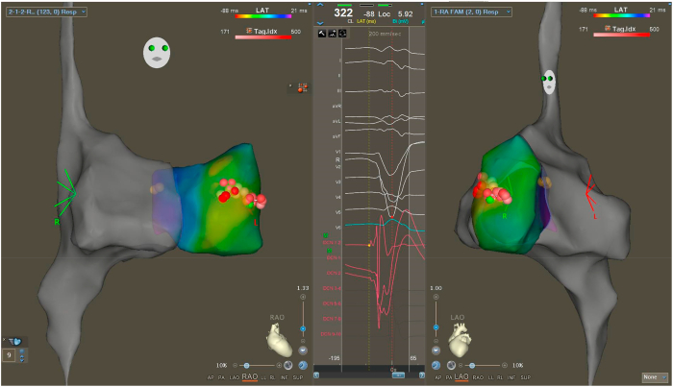The width and height of the screenshot is (673, 387).
Task: Switch left viewer to LL view
Action: click(x=263, y=377)
